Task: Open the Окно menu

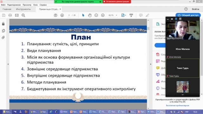Action: (x=35, y=5)
